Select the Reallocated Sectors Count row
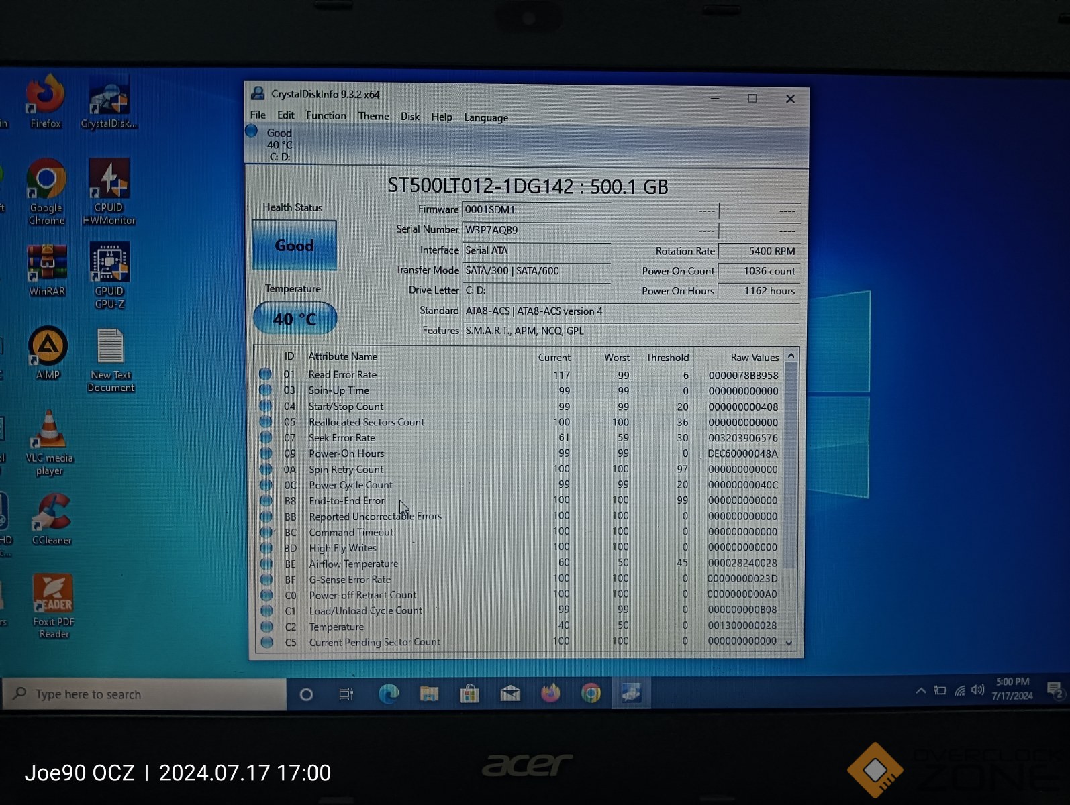Screen dimensions: 1070x805 click(519, 422)
